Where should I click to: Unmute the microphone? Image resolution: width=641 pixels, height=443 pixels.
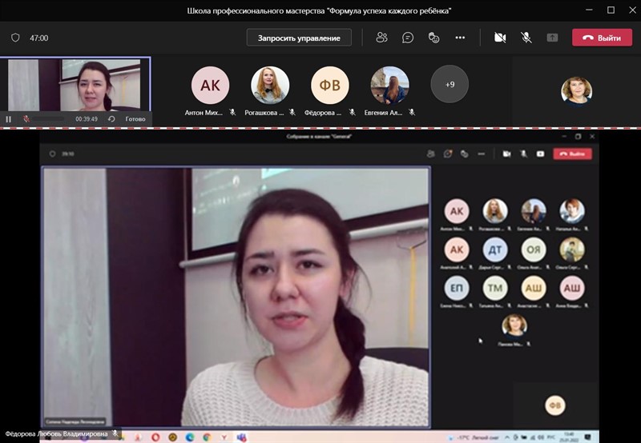(x=526, y=38)
